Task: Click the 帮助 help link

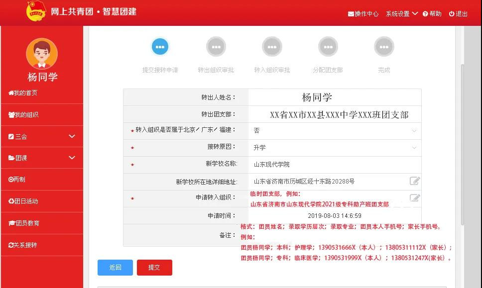Action: pyautogui.click(x=432, y=14)
